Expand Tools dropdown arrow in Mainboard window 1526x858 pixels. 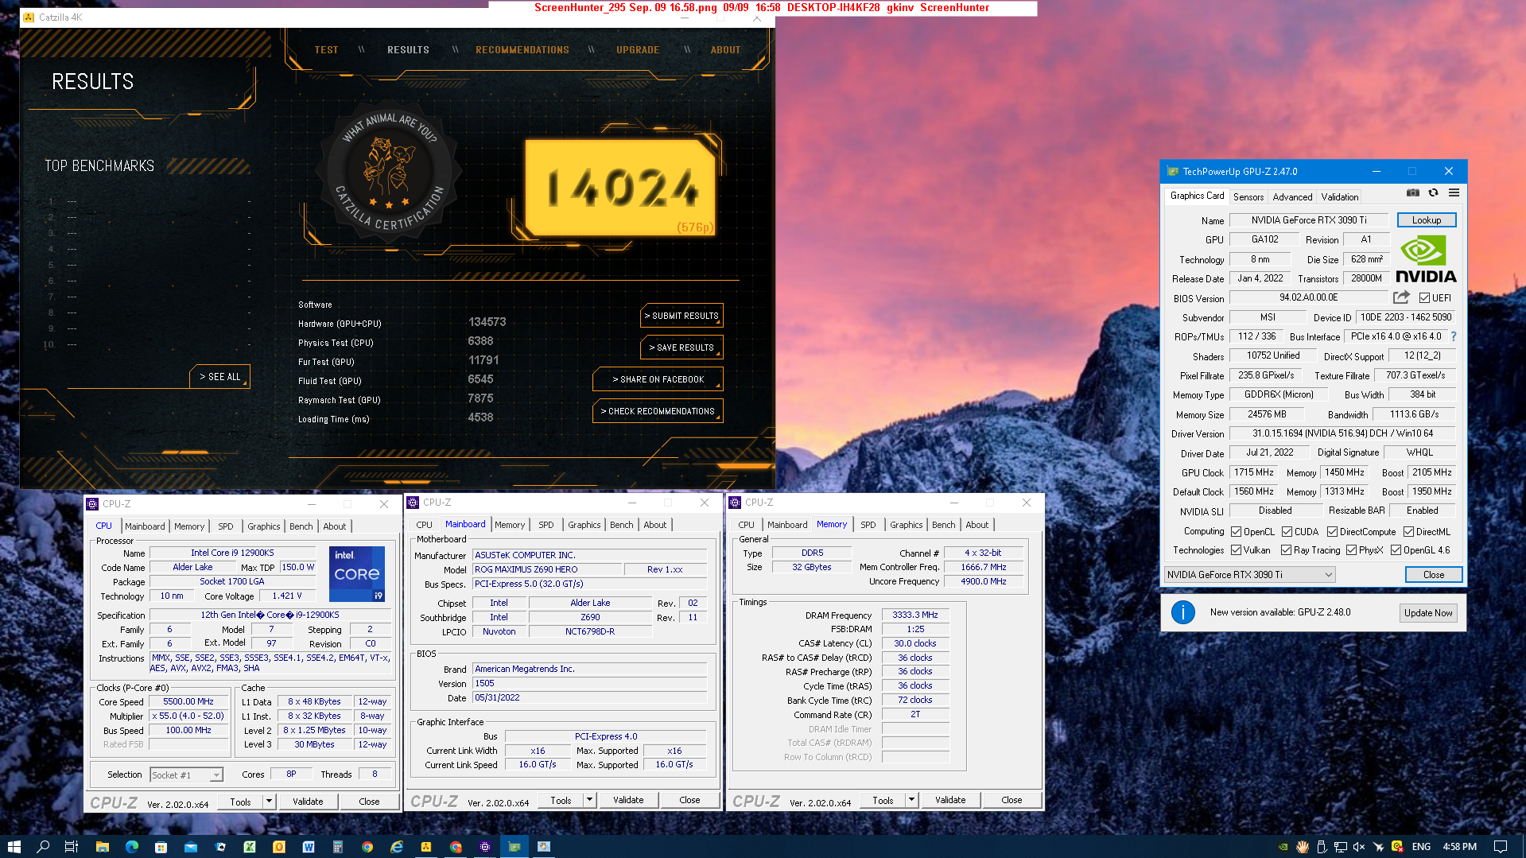[x=589, y=800]
